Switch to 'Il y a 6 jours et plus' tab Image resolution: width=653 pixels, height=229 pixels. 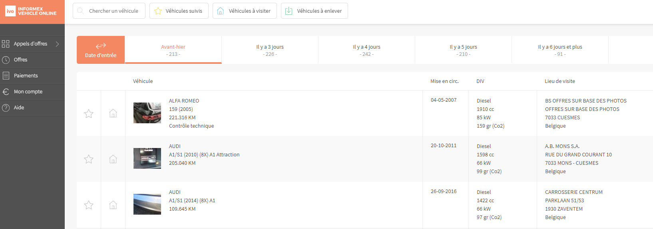click(560, 50)
